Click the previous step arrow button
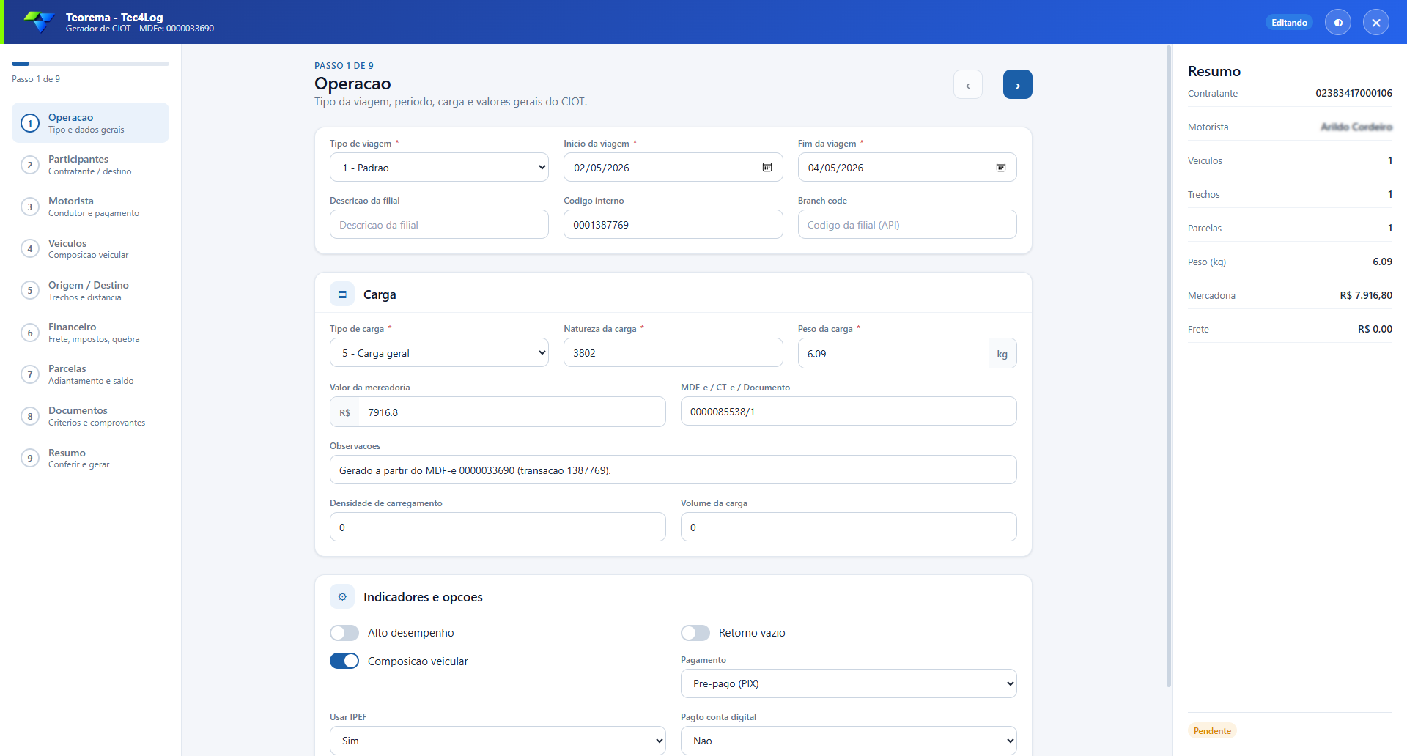Viewport: 1407px width, 756px height. point(968,84)
